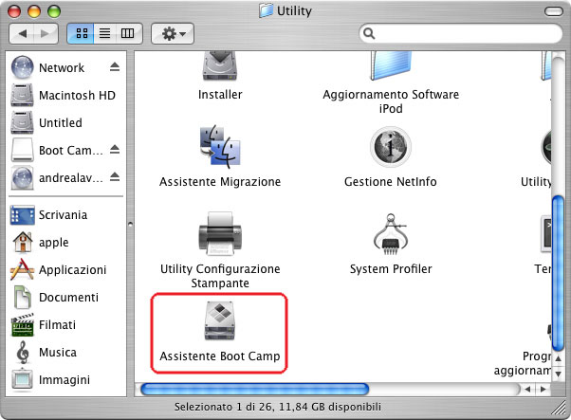The height and width of the screenshot is (420, 571).
Task: Click the scroll left arrow
Action: tap(527, 389)
